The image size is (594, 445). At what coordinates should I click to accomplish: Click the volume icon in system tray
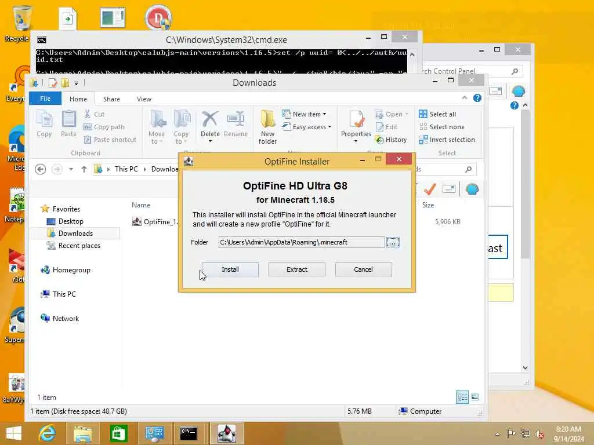539,433
